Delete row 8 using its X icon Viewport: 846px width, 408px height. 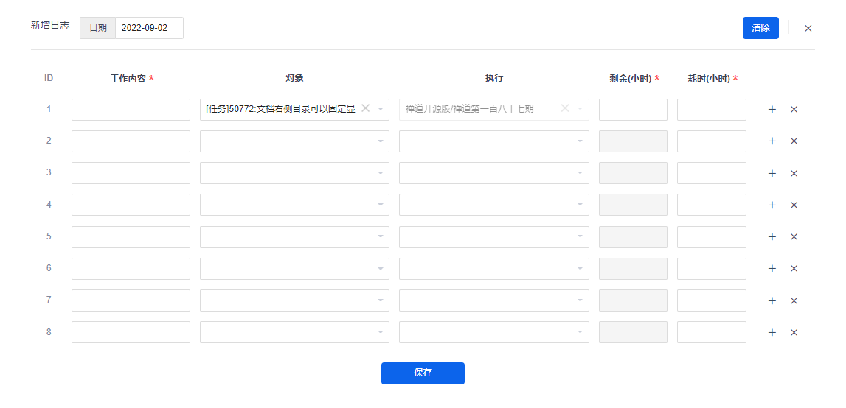tap(794, 333)
